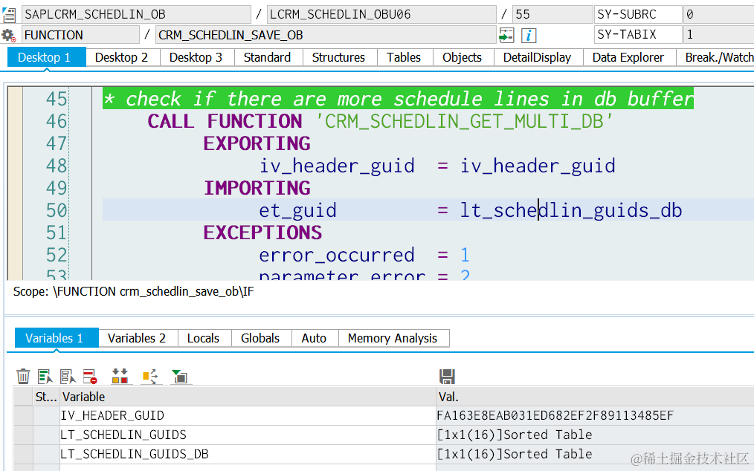Select the Variables 1 tab
The image size is (754, 471).
pos(57,338)
